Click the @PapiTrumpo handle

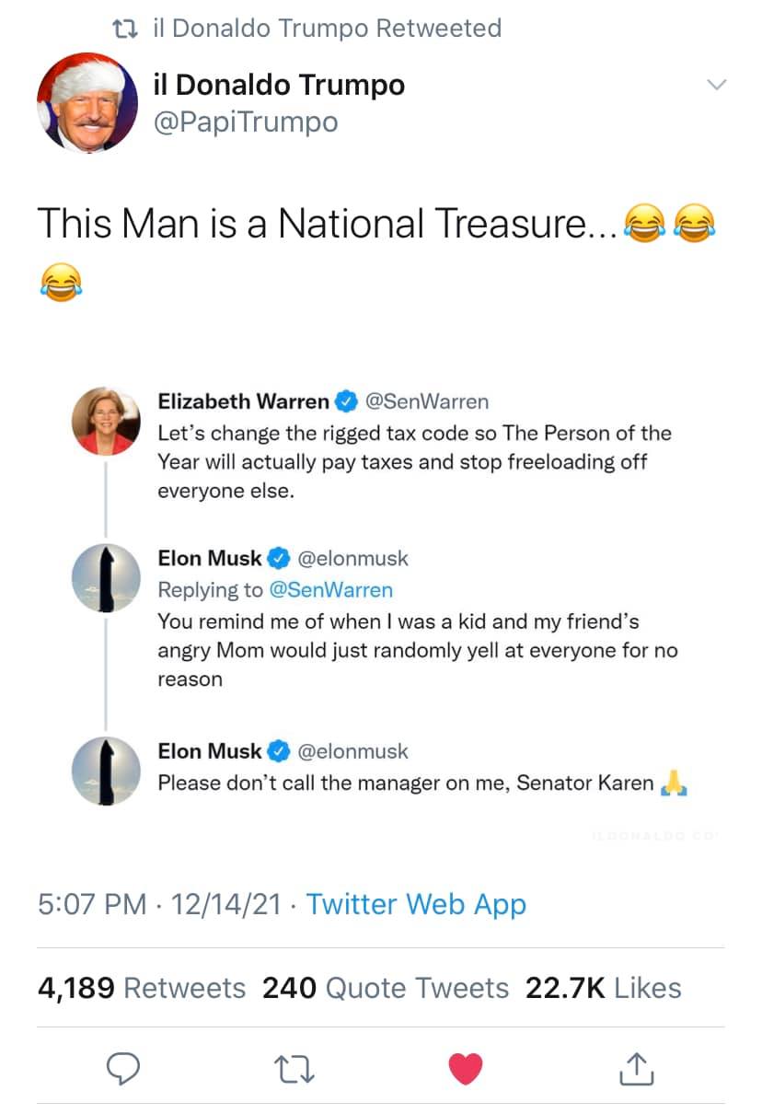pos(246,122)
